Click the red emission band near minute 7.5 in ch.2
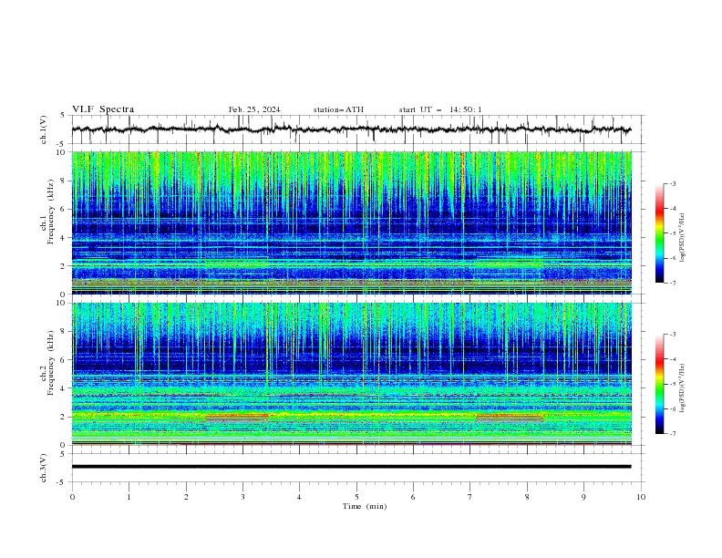This screenshot has width=722, height=558. 510,418
